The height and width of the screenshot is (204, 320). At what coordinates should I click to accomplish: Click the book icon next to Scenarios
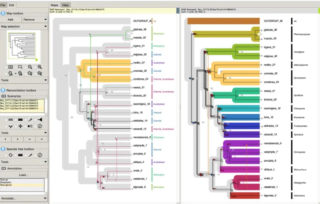click(x=3, y=96)
